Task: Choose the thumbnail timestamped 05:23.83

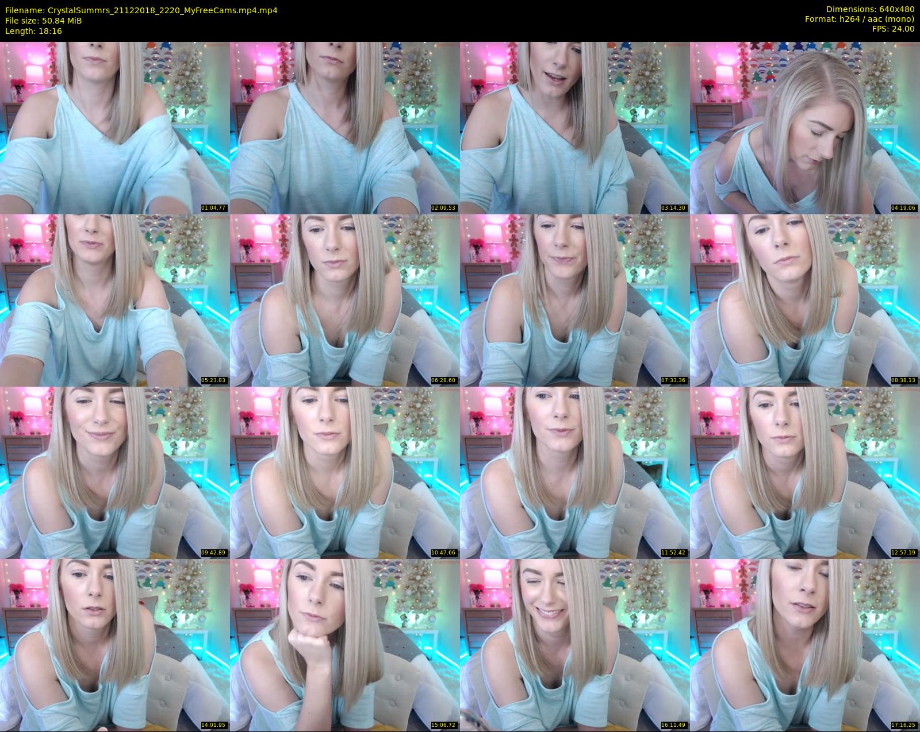Action: (114, 300)
